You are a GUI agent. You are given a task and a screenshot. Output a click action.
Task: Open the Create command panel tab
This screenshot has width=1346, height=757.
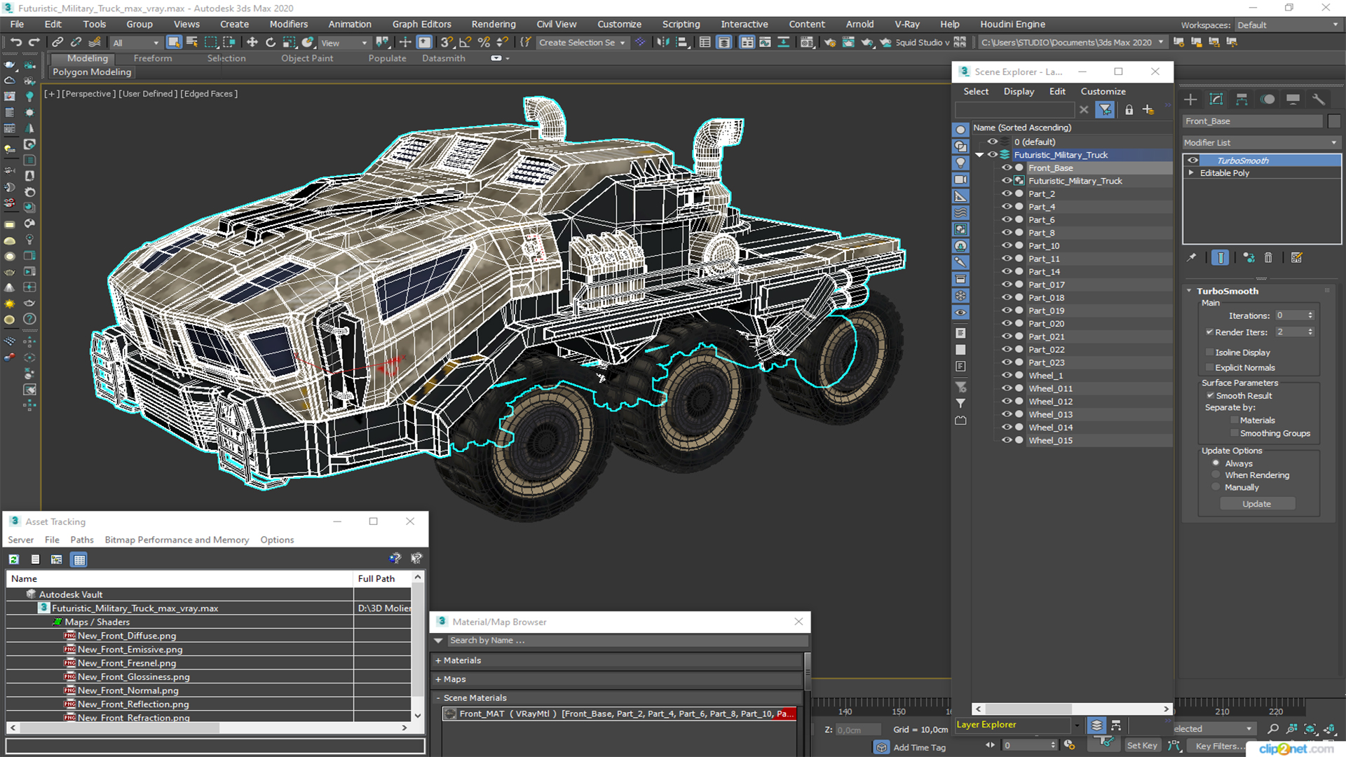(1190, 99)
